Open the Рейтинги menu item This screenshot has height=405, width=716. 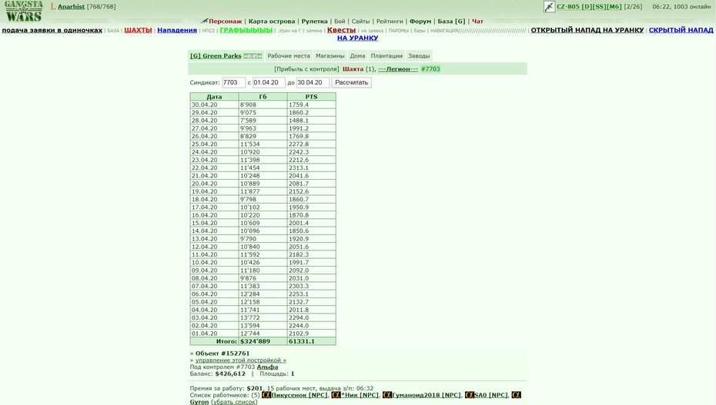390,22
